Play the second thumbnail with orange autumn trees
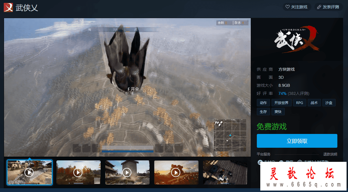 (x=79, y=172)
